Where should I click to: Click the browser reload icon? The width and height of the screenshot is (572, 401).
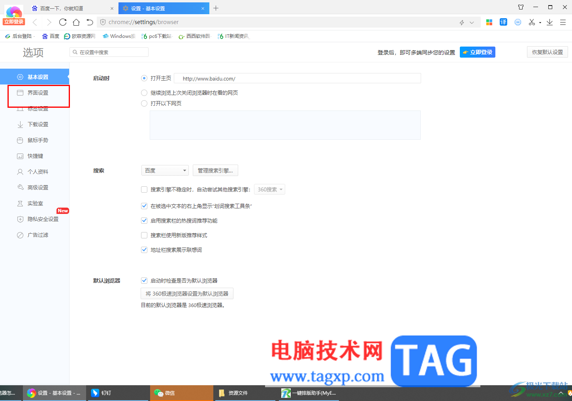pyautogui.click(x=63, y=22)
